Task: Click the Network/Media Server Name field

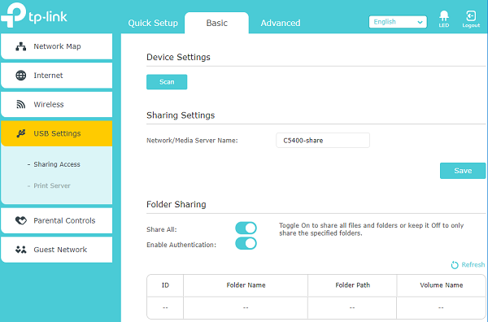Action: (x=323, y=141)
